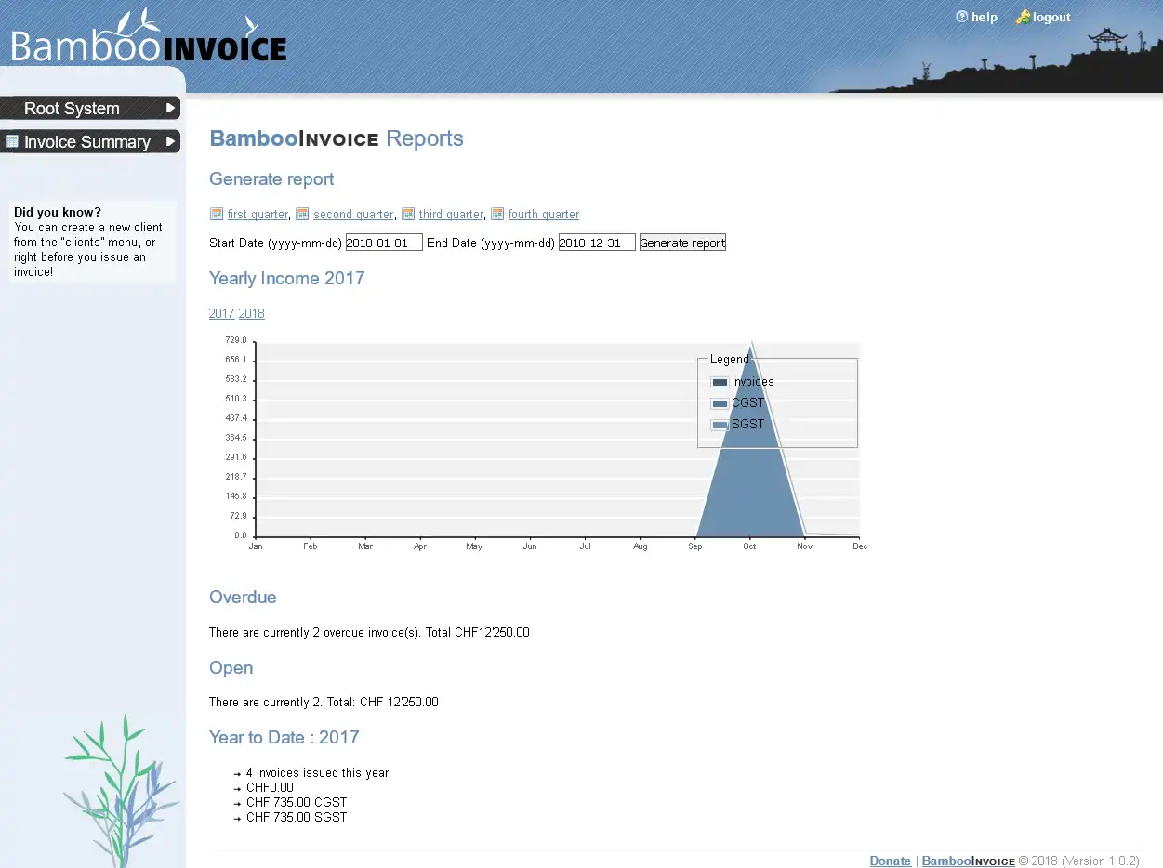This screenshot has width=1163, height=868.
Task: Click the logout link
Action: (x=1051, y=17)
